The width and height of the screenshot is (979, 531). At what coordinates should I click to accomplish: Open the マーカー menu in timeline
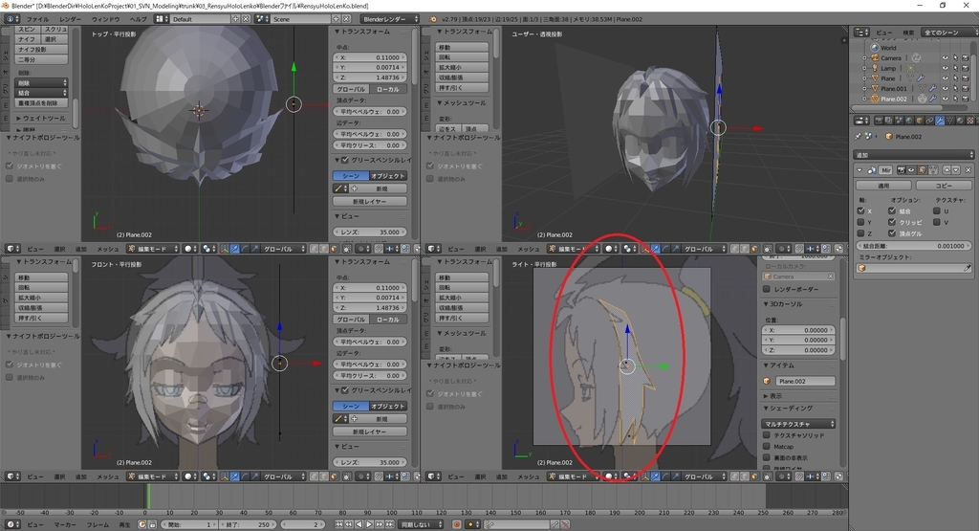click(x=66, y=524)
